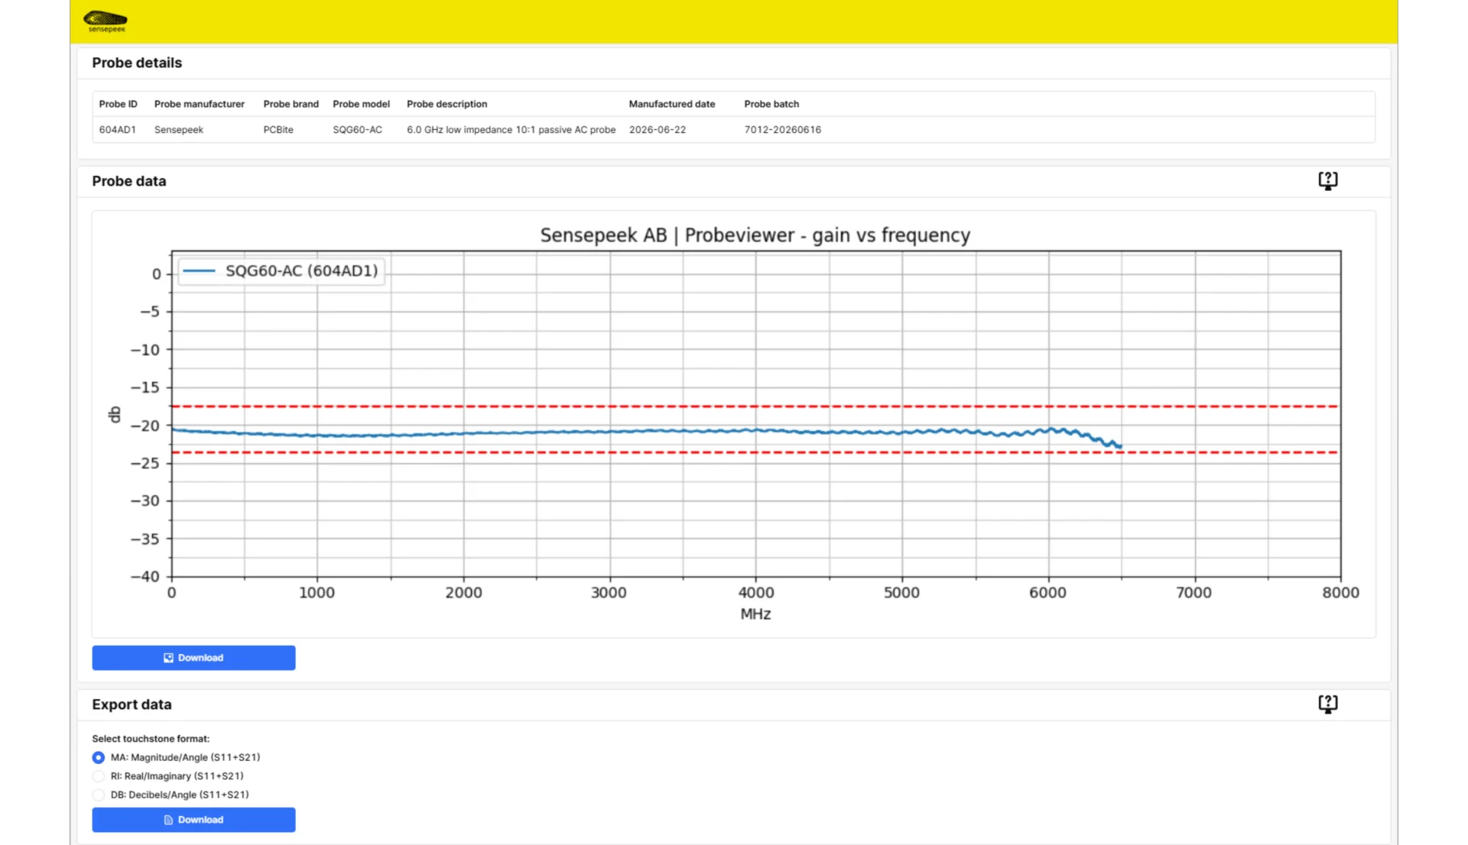Click the Probe batch column header
Image resolution: width=1468 pixels, height=845 pixels.
point(771,104)
